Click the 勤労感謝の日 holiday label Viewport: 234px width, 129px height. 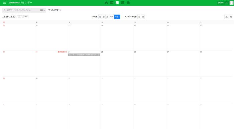pyautogui.click(x=63, y=52)
